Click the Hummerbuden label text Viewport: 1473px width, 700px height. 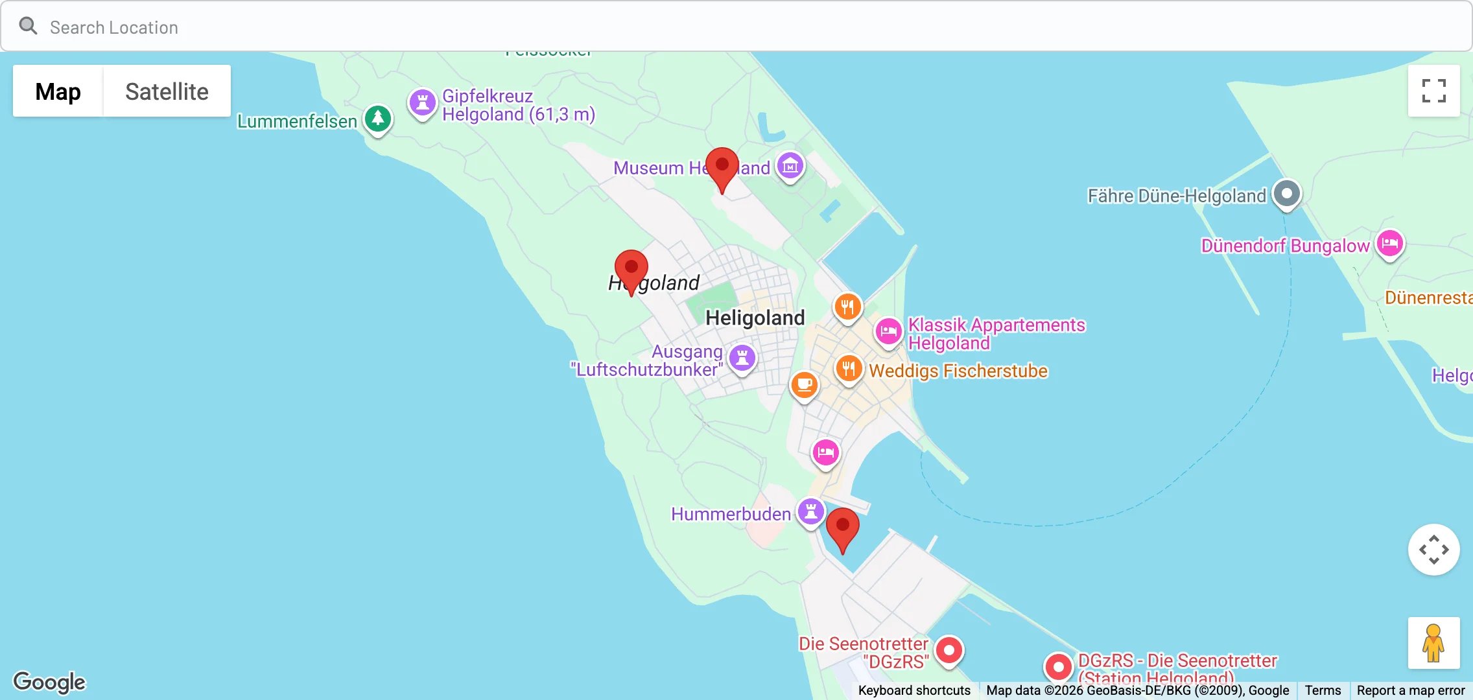click(731, 514)
